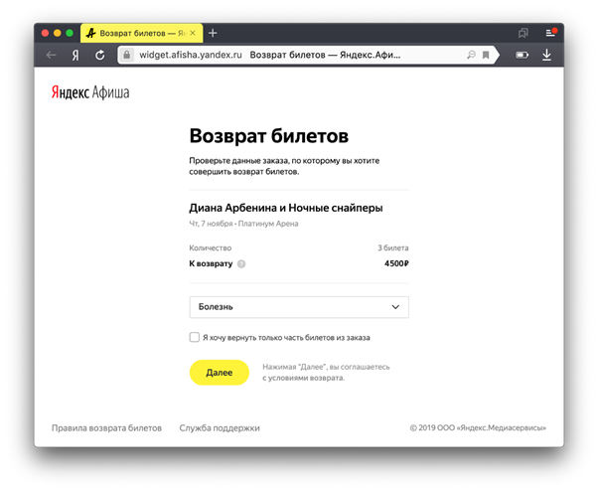598x492 pixels.
Task: Open Yandex home via the Я icon
Action: tap(75, 55)
